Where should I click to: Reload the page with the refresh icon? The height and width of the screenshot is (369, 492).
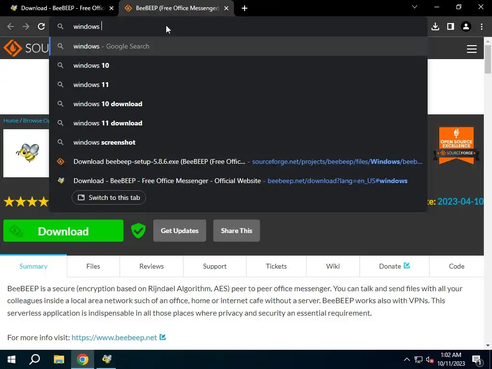[41, 26]
